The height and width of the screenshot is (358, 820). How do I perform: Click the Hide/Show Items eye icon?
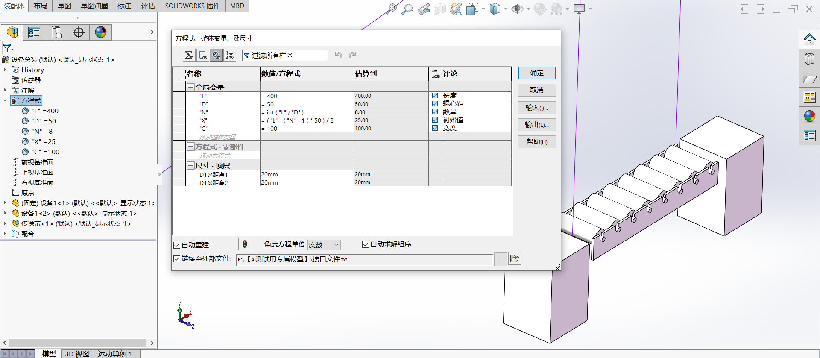tap(517, 9)
